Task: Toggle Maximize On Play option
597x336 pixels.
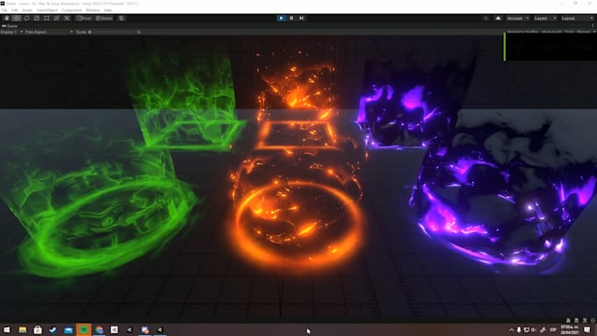Action: tap(523, 32)
